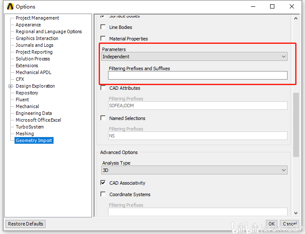Click the ANSYS logo icon in title bar
This screenshot has height=234, width=305.
coord(10,6)
